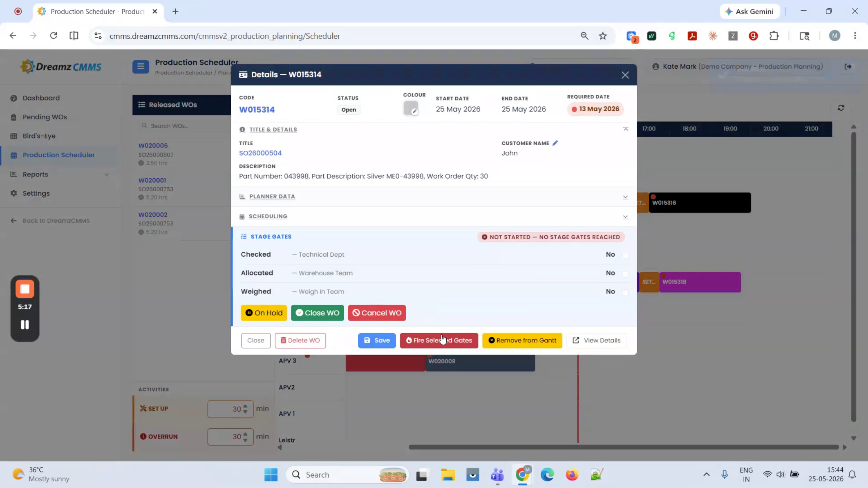Image resolution: width=868 pixels, height=488 pixels.
Task: Click Delete WO button
Action: pos(300,340)
